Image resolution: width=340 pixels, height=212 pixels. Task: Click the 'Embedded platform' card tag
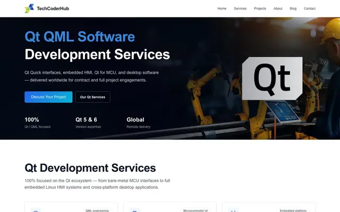click(x=293, y=210)
